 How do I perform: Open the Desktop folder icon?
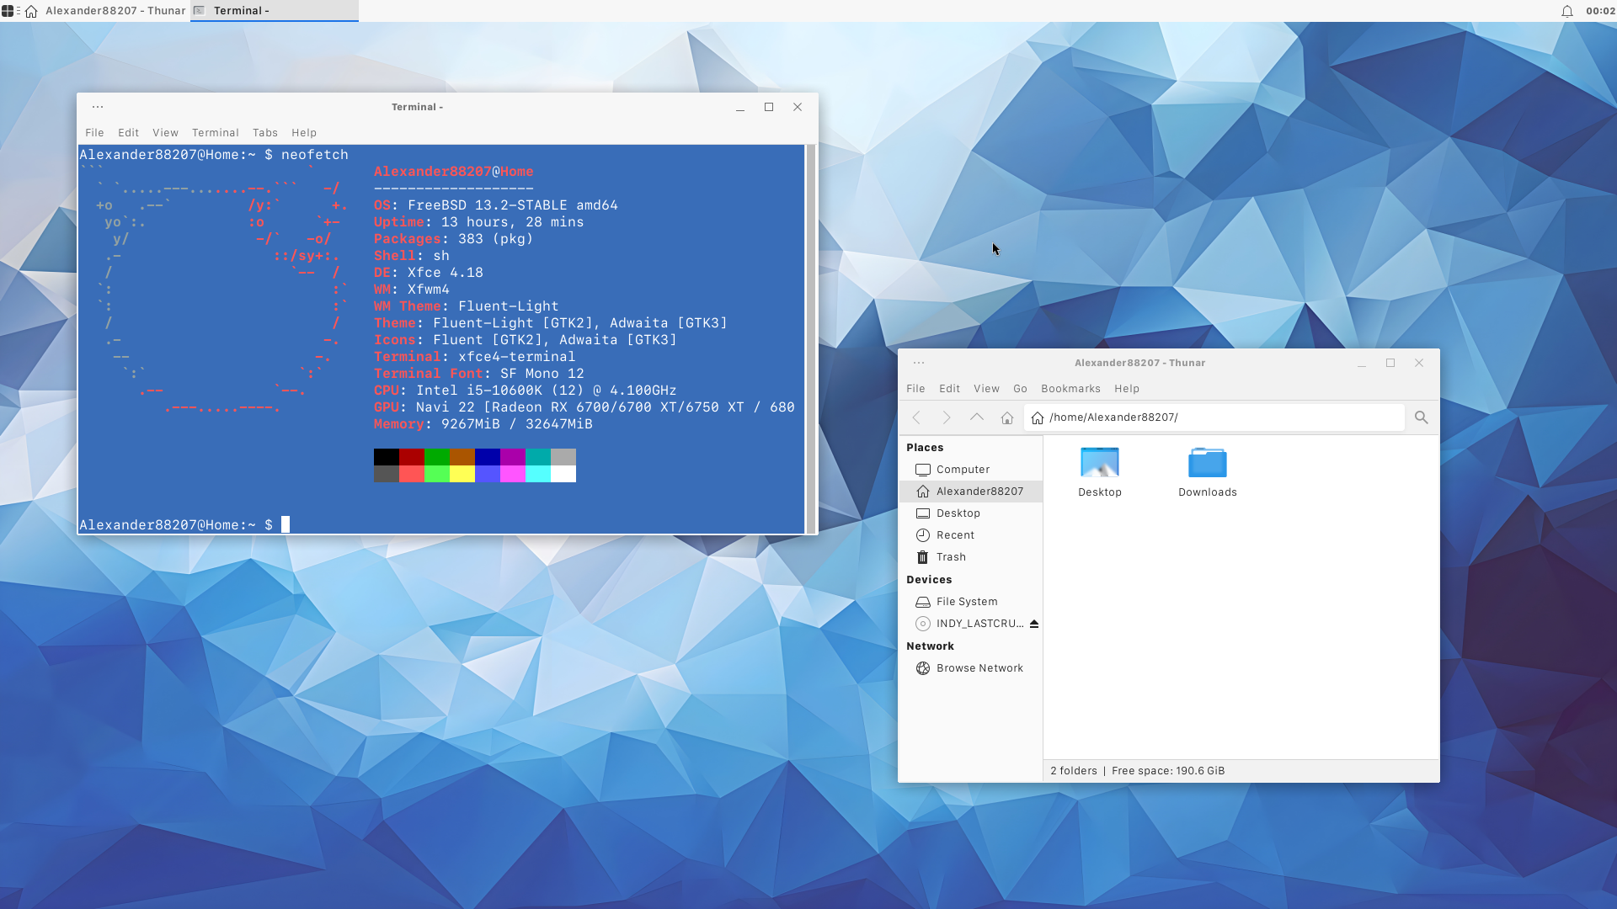(x=1099, y=463)
